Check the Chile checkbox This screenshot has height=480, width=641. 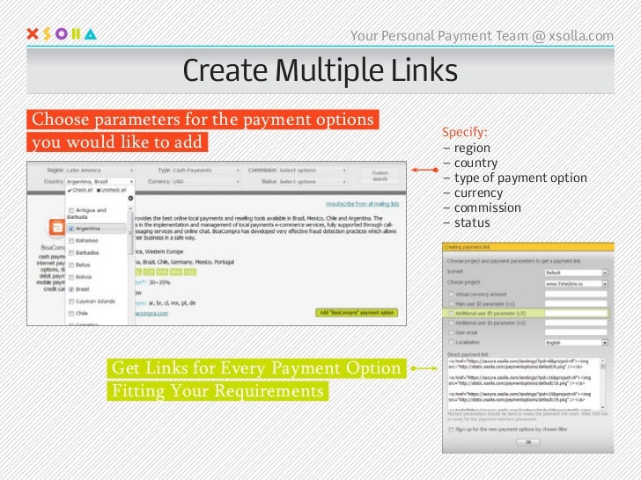(71, 314)
